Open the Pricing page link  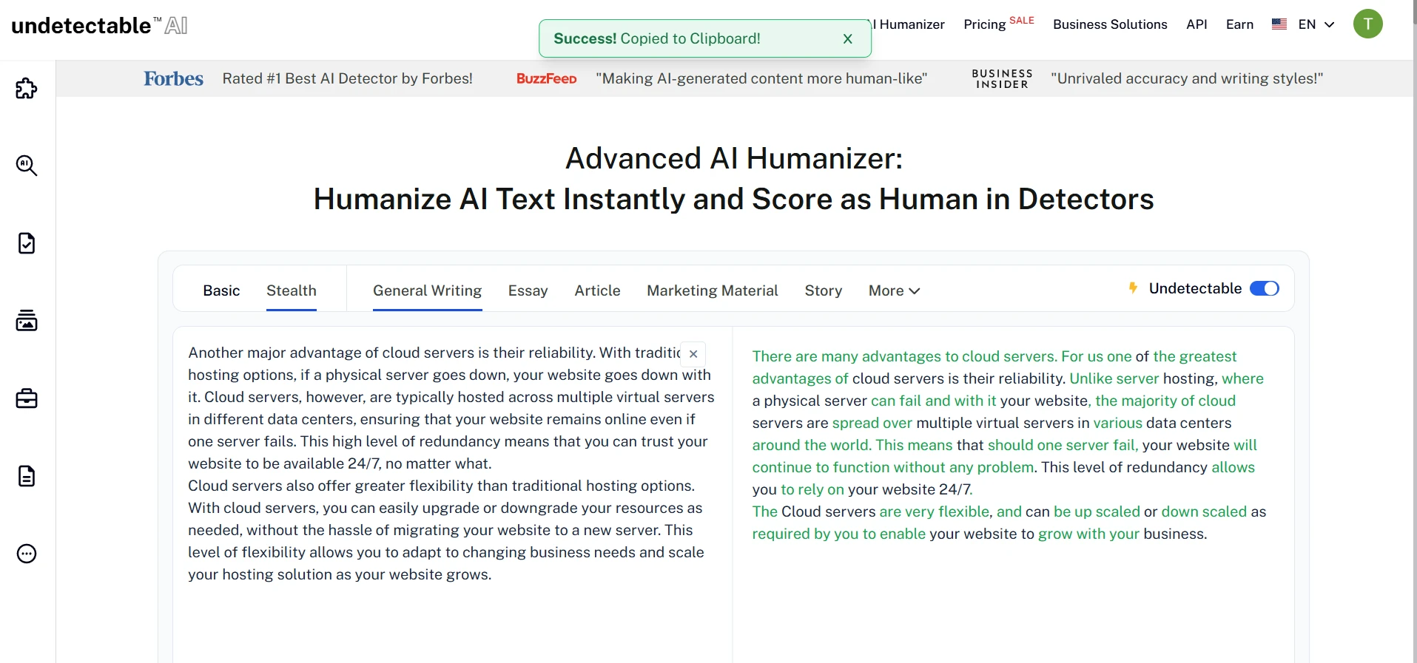click(x=984, y=24)
